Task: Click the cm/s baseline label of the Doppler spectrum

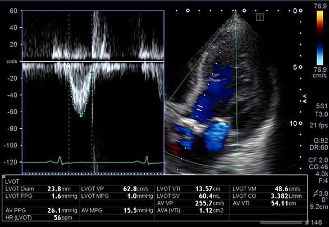Action: (x=12, y=62)
